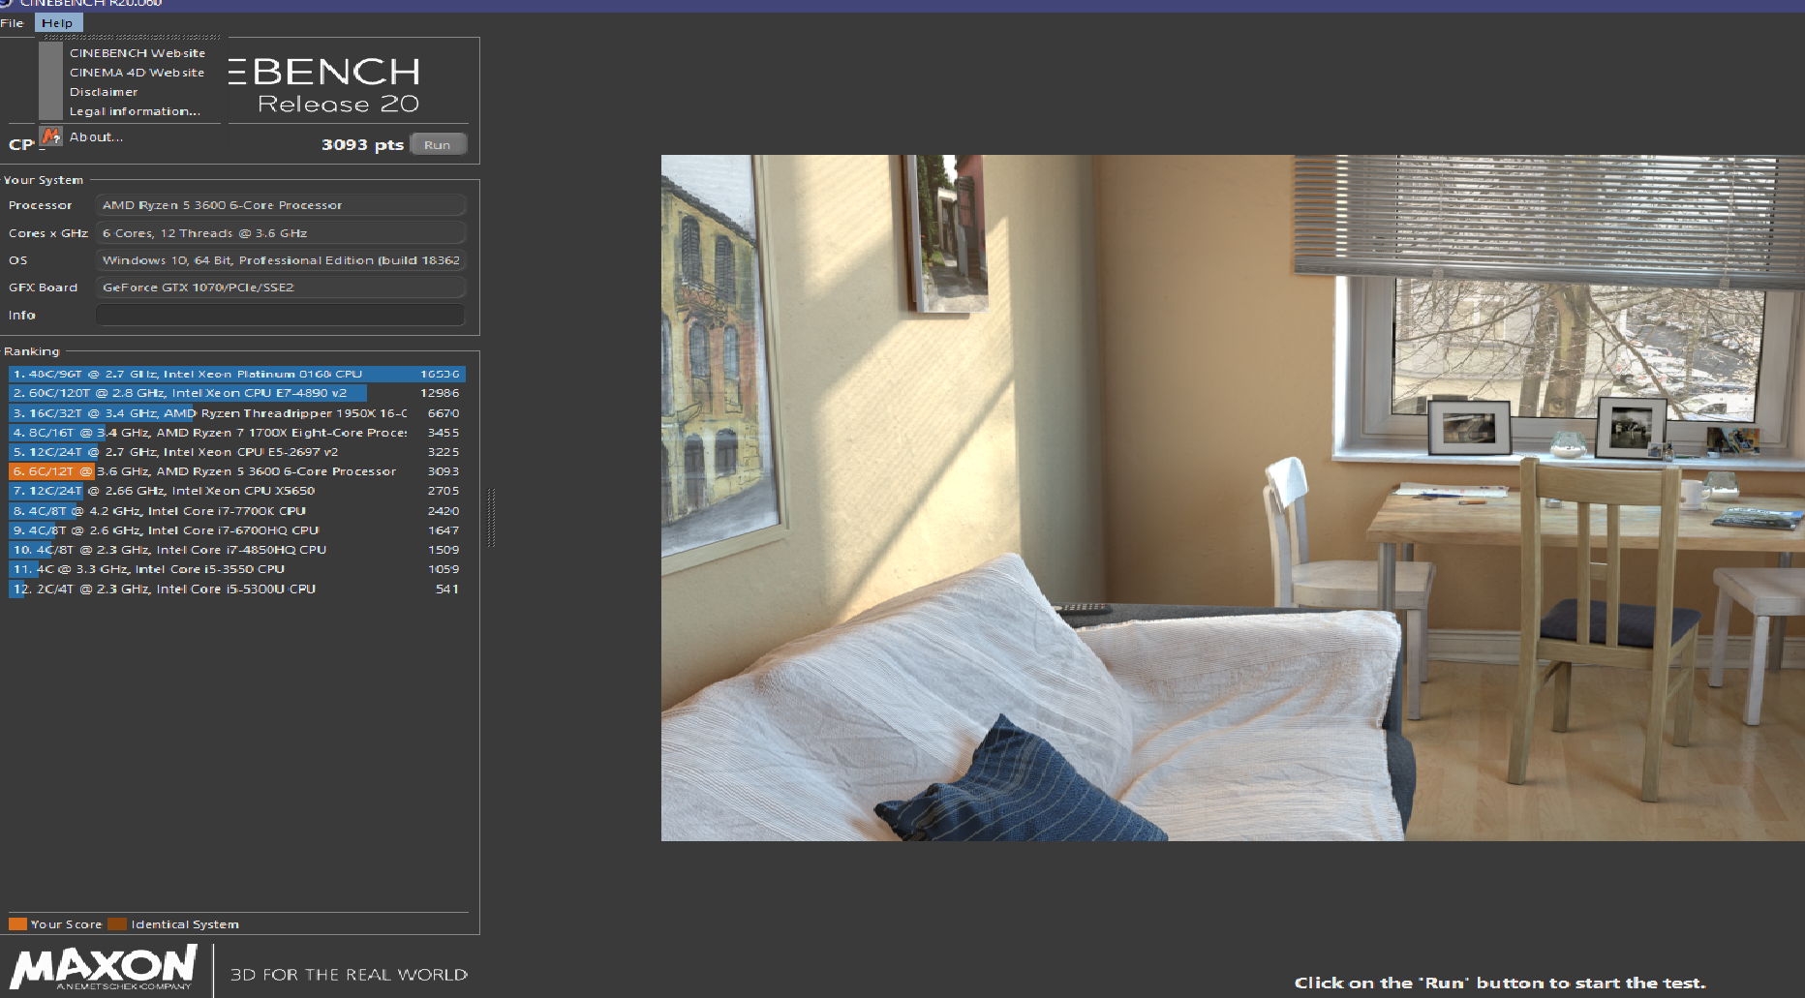Choose CINEMA 4D Website menu entry

(x=137, y=73)
